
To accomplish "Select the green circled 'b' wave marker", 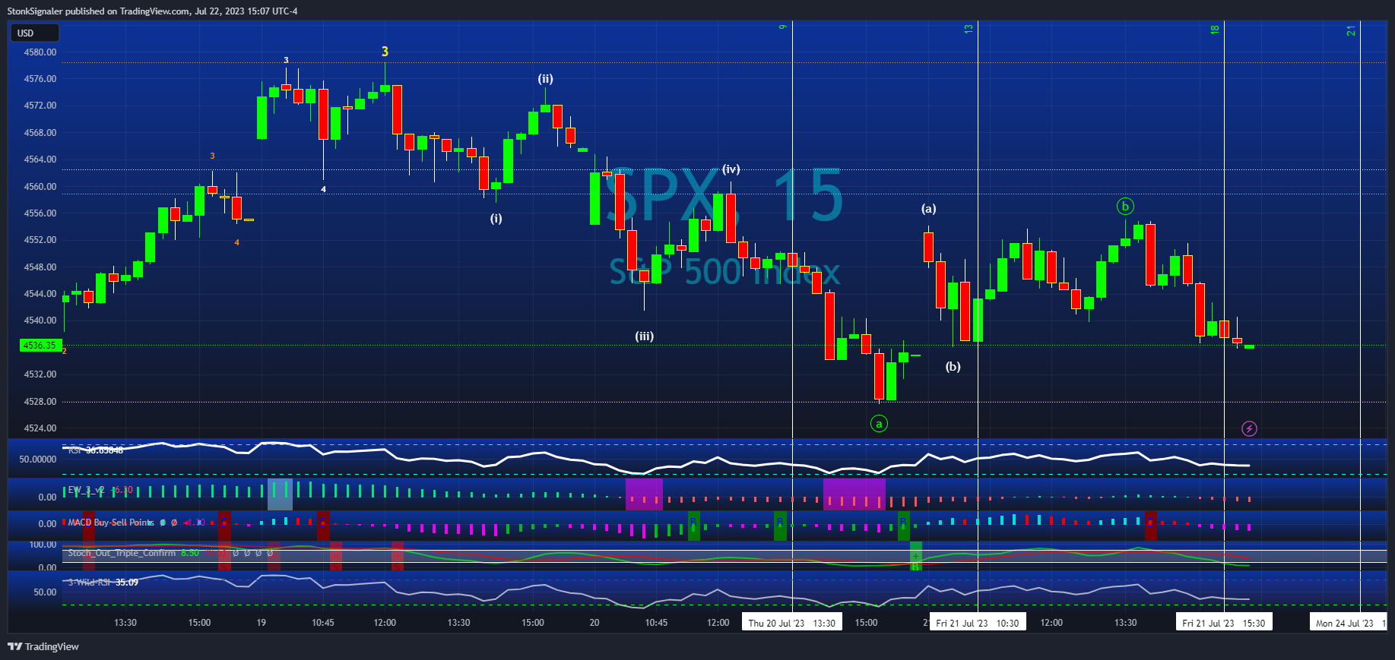I will pyautogui.click(x=1125, y=206).
